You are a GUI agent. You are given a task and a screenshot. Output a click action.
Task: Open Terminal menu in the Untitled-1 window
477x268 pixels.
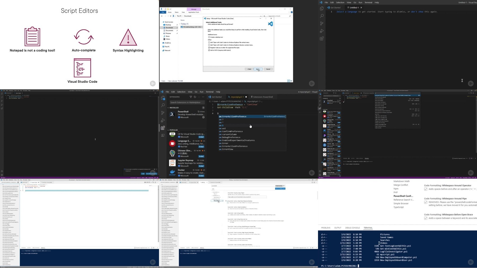point(368,2)
